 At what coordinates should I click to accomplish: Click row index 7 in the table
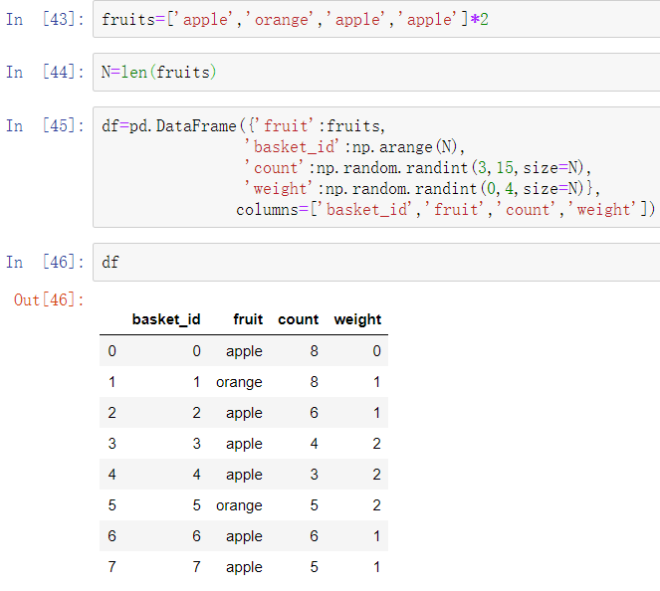(x=111, y=566)
